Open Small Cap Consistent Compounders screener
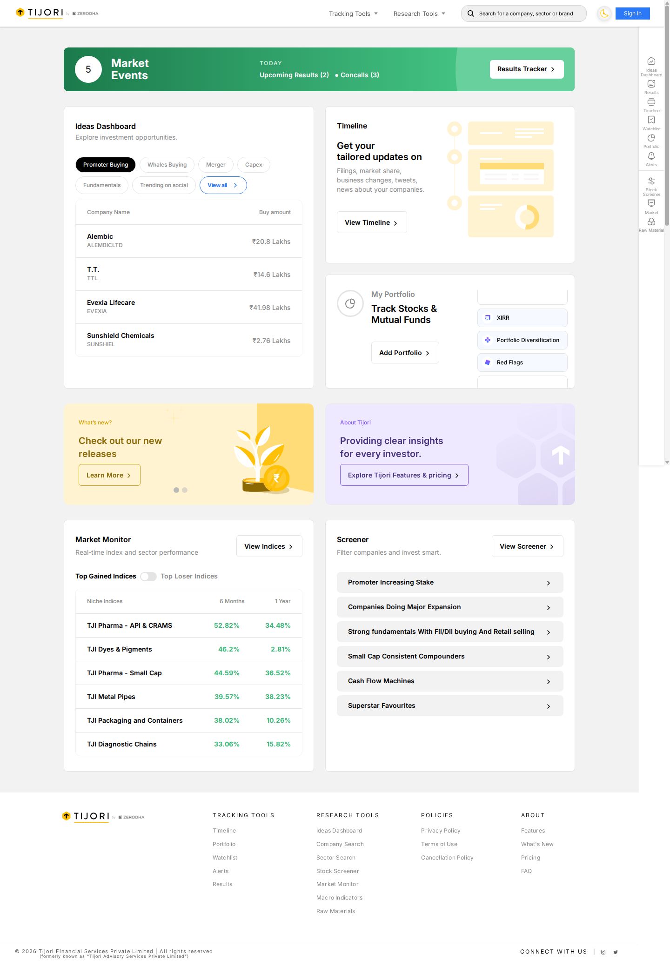This screenshot has width=670, height=961. click(450, 657)
